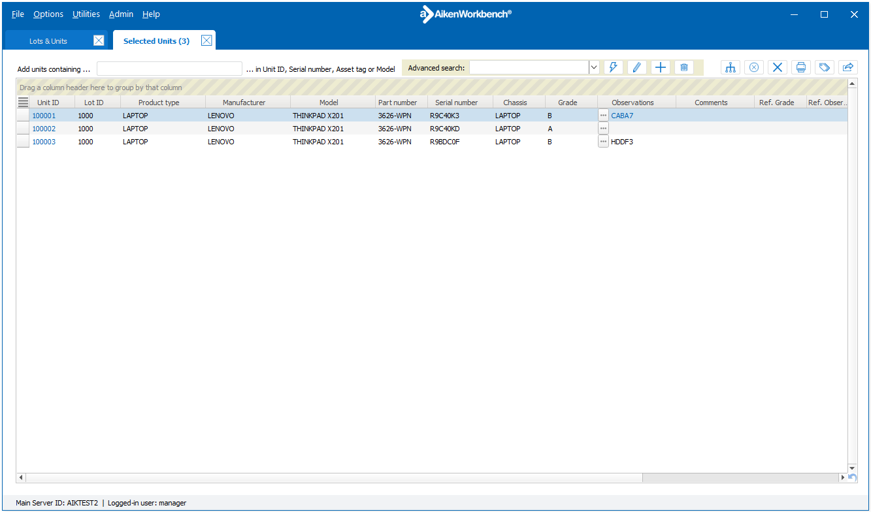Open unit ID 100001 link
Viewport: 871px width, 512px height.
click(44, 116)
